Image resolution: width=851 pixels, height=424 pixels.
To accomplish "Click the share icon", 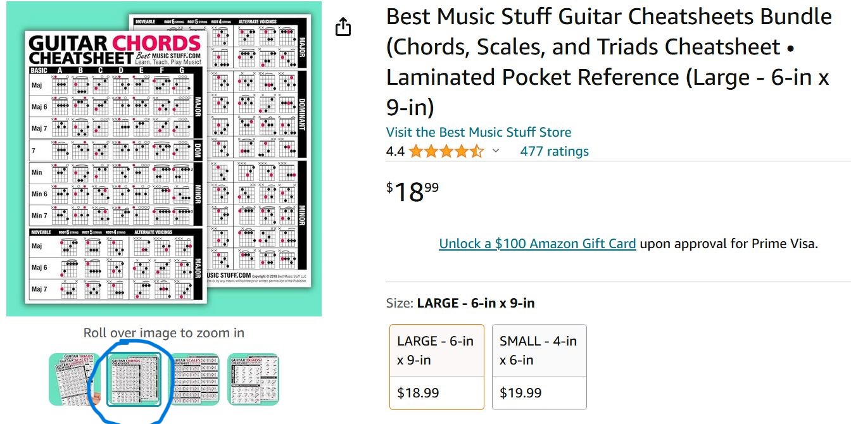I will [x=343, y=27].
